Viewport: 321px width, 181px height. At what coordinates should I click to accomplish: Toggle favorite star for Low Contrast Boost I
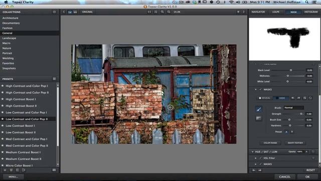tap(3, 126)
